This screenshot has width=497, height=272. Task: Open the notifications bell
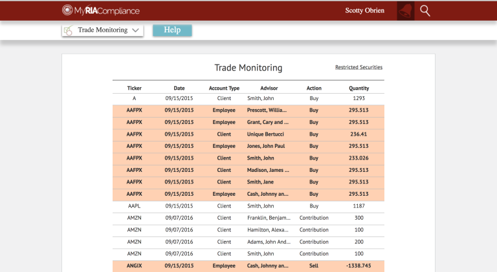406,10
